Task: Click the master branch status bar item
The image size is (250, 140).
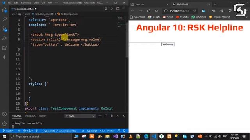Action: (9, 131)
